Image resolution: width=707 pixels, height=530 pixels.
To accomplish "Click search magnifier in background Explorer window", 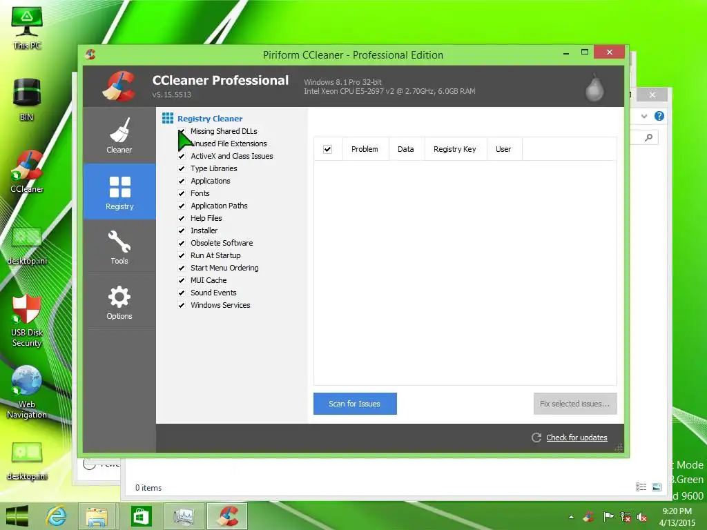I will (x=649, y=137).
